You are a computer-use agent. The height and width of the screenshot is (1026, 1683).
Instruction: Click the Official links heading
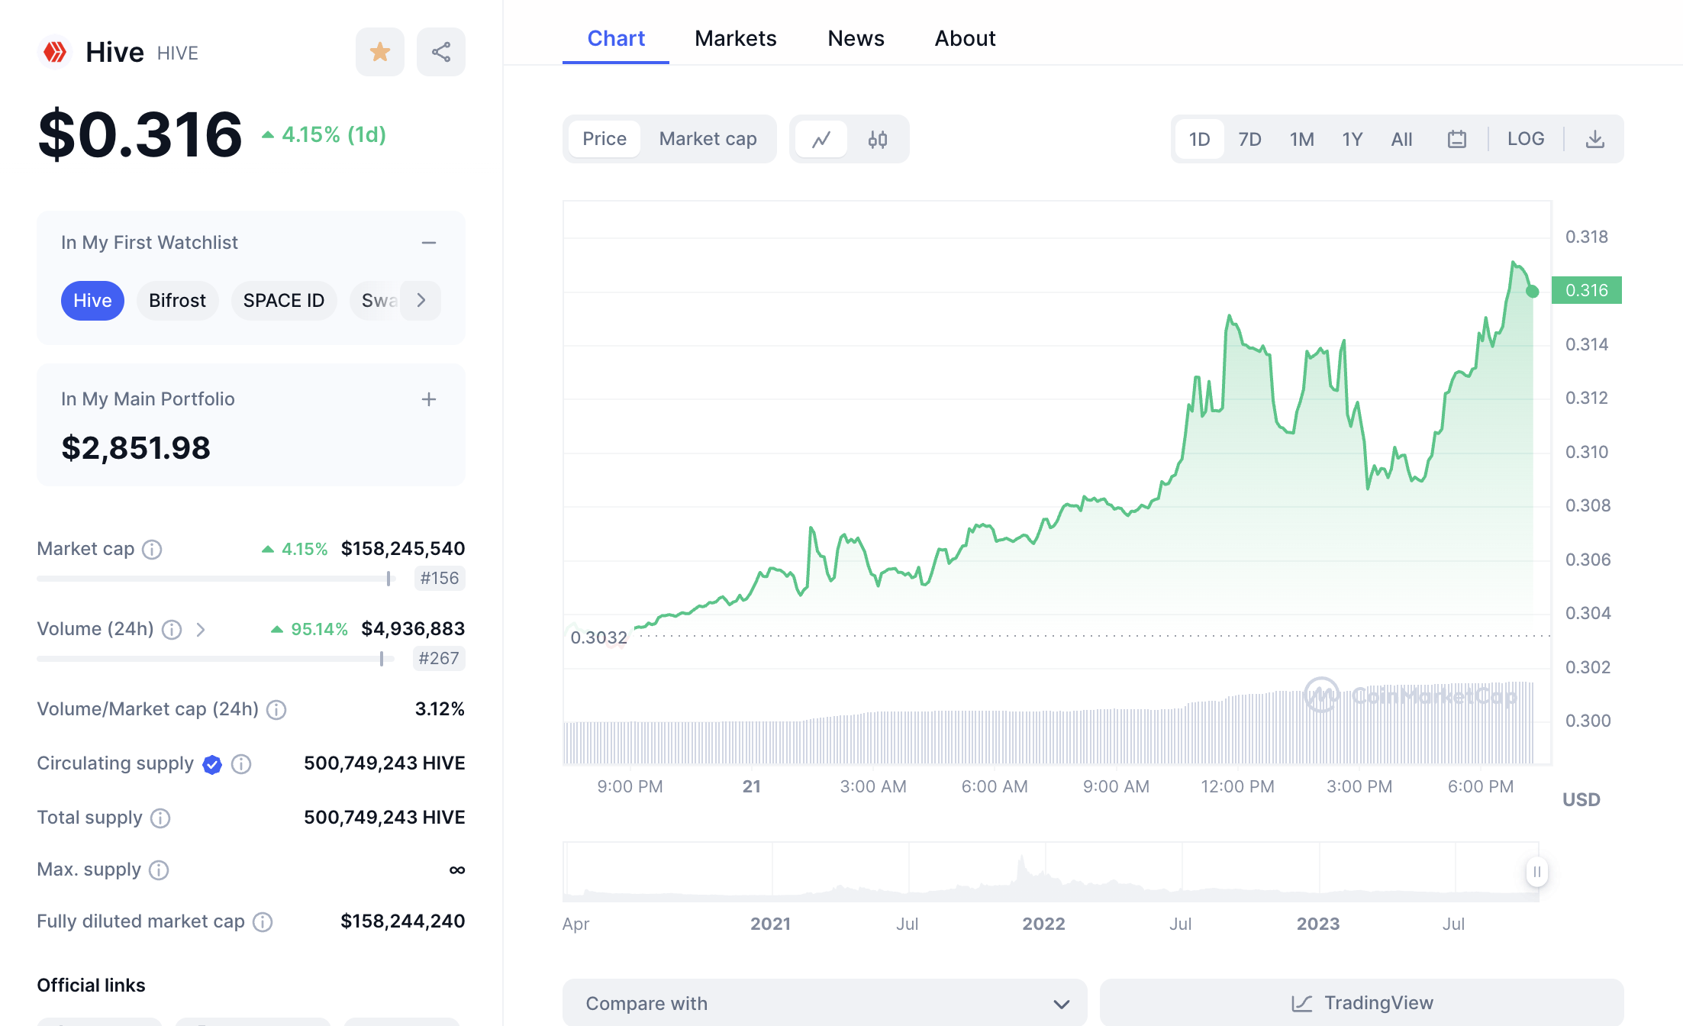91,985
